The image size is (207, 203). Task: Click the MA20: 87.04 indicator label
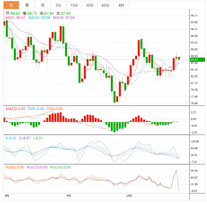coord(64,18)
